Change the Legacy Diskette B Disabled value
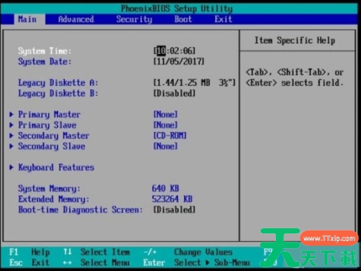Viewport: 361px width, 271px height. [174, 93]
